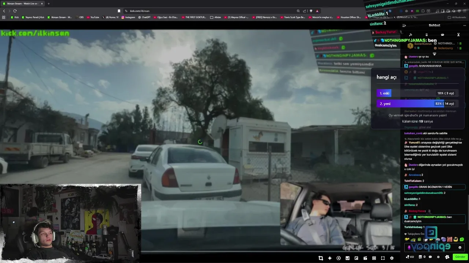Switch to theater mode icon
The image size is (469, 263).
tap(374, 258)
